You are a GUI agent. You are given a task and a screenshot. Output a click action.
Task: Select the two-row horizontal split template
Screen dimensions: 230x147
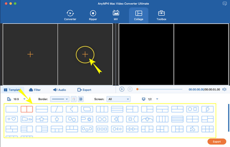click(42, 109)
